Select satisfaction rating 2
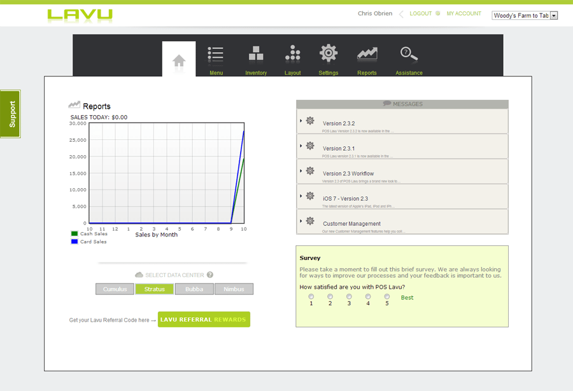This screenshot has width=573, height=391. point(330,296)
